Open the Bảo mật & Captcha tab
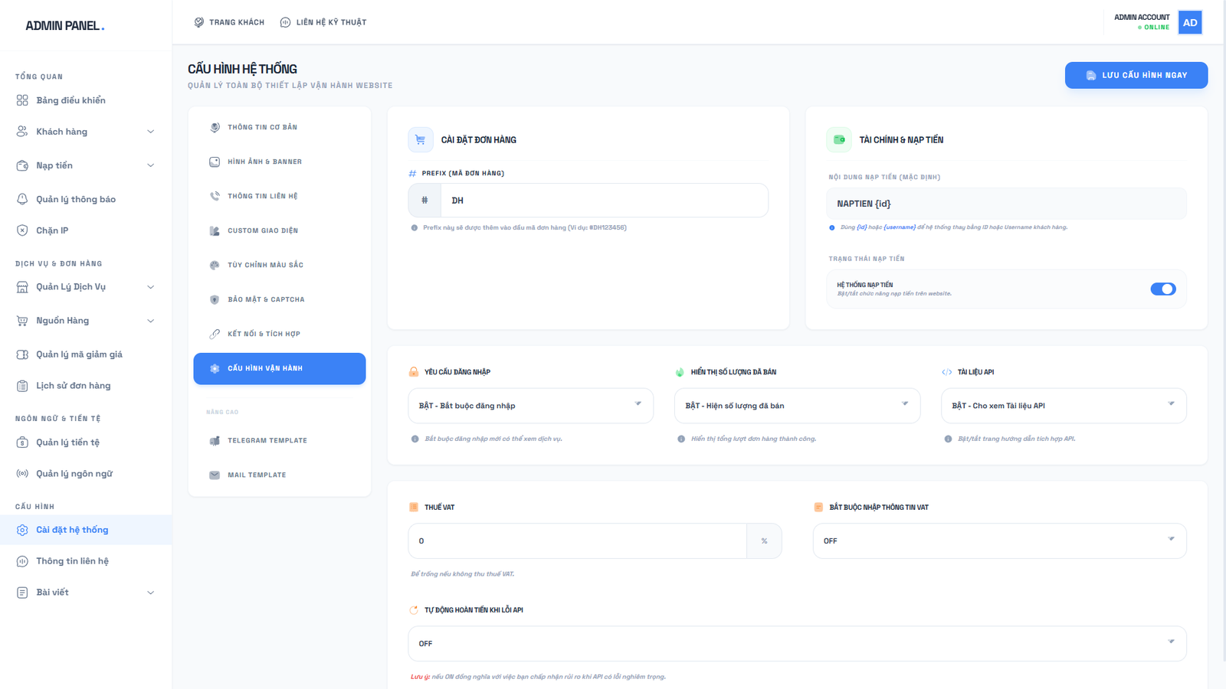 (265, 299)
